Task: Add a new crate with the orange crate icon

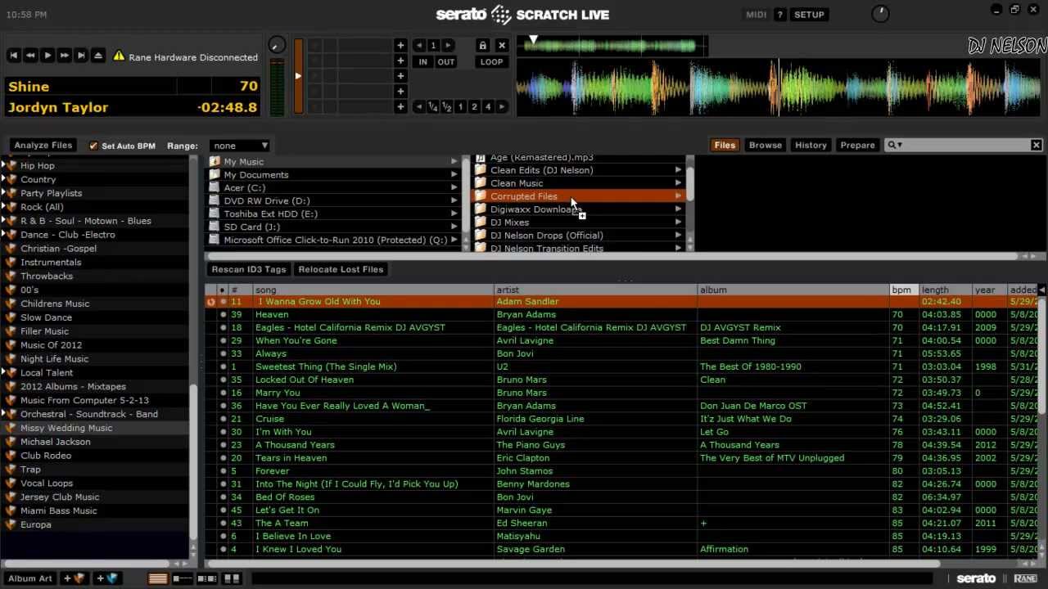Action: point(75,578)
